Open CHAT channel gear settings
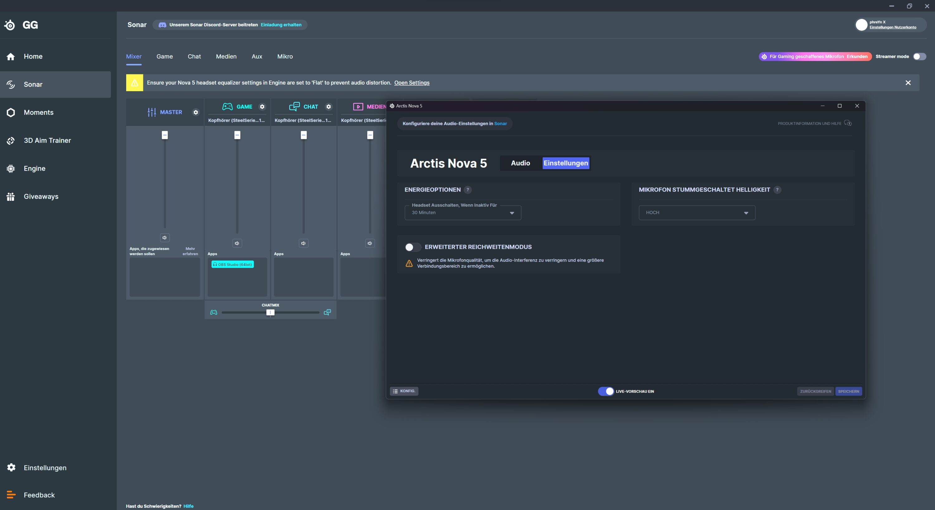This screenshot has height=510, width=935. [328, 107]
